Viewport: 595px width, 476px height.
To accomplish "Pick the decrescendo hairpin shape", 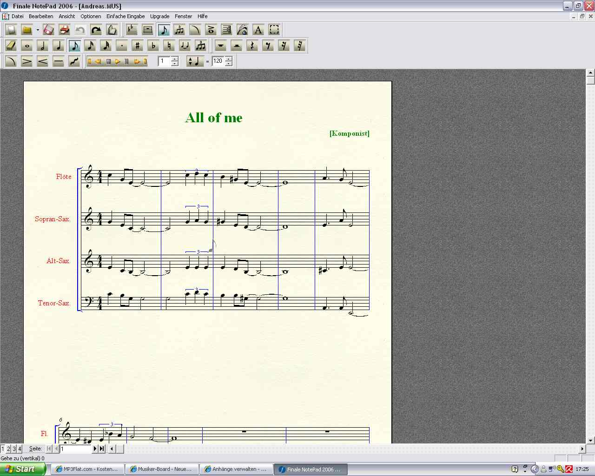I will [x=27, y=61].
